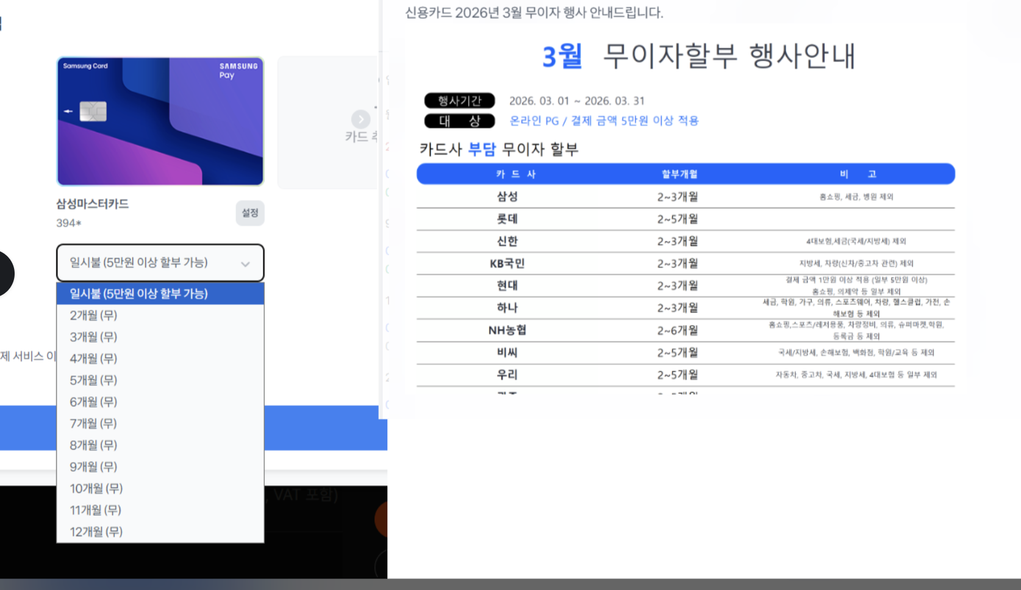Select the 12개월 (무) option
Image resolution: width=1021 pixels, height=590 pixels.
(x=160, y=531)
